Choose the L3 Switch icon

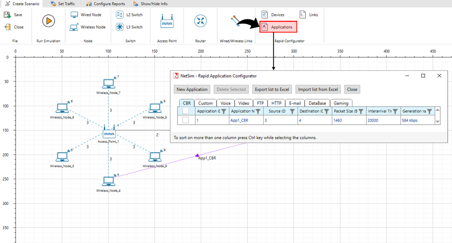click(x=120, y=27)
